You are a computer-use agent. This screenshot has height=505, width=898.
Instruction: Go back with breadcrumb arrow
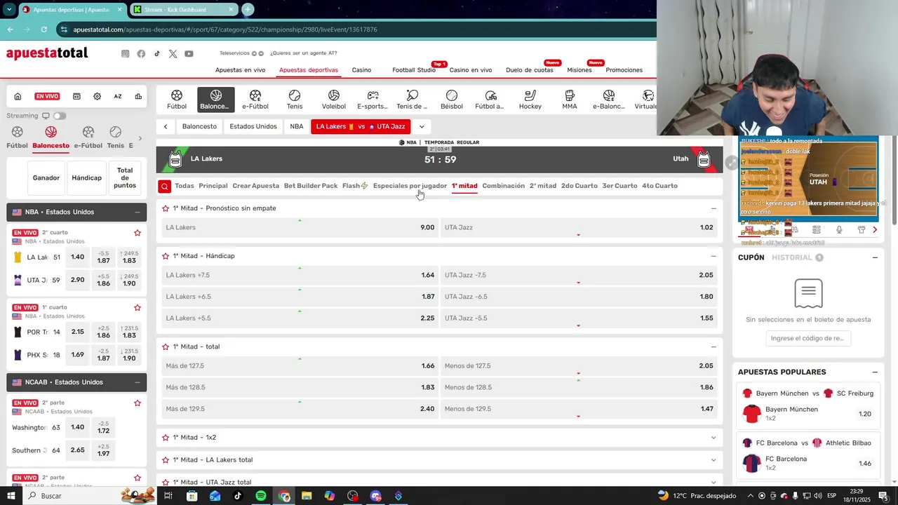[166, 127]
